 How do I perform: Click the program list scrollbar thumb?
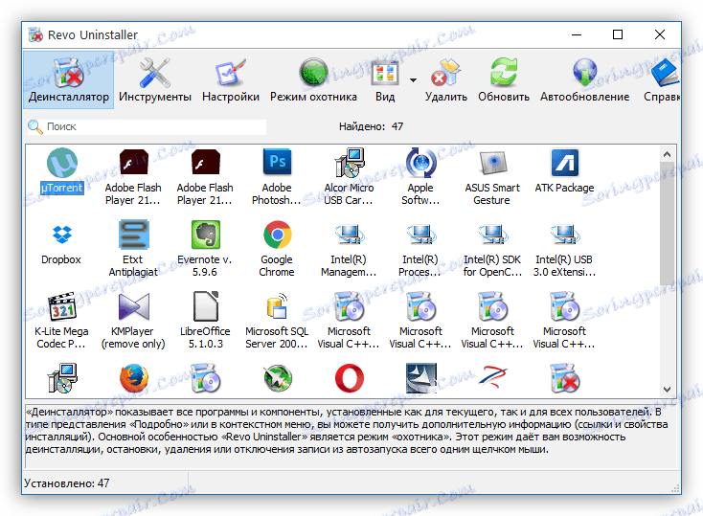[667, 223]
